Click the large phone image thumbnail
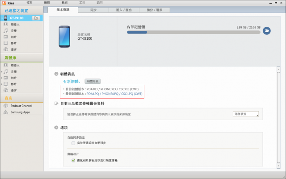 click(x=64, y=37)
